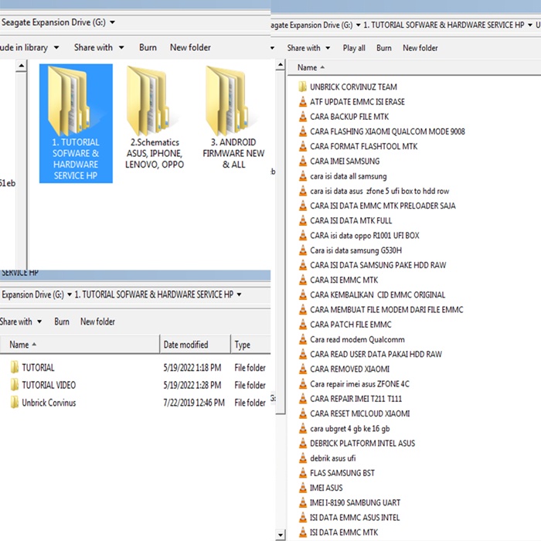Select the '2.Schematics ASUS, IPHONE, LENOVO, OPPO' folder
Viewport: 541px width, 541px height.
click(155, 117)
